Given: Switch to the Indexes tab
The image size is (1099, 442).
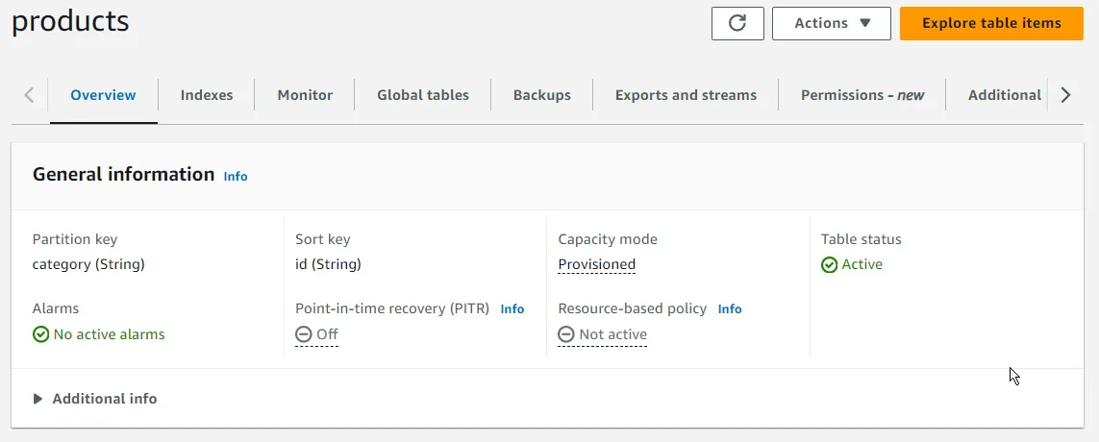Looking at the screenshot, I should 207,95.
